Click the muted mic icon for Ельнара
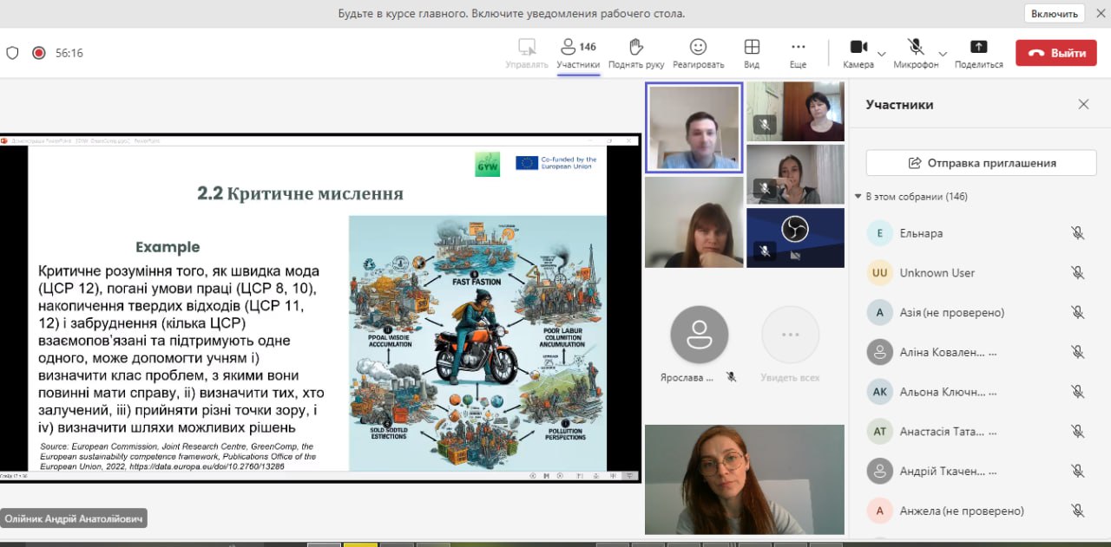 pyautogui.click(x=1077, y=233)
